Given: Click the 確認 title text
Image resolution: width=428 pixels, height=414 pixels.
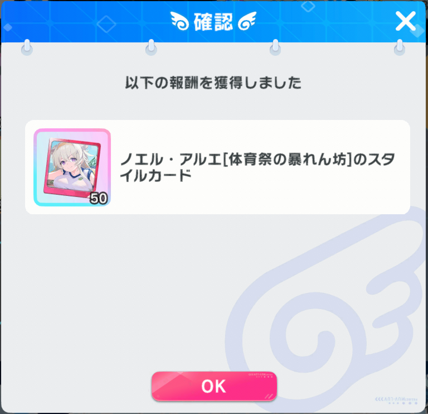Looking at the screenshot, I should tap(213, 22).
